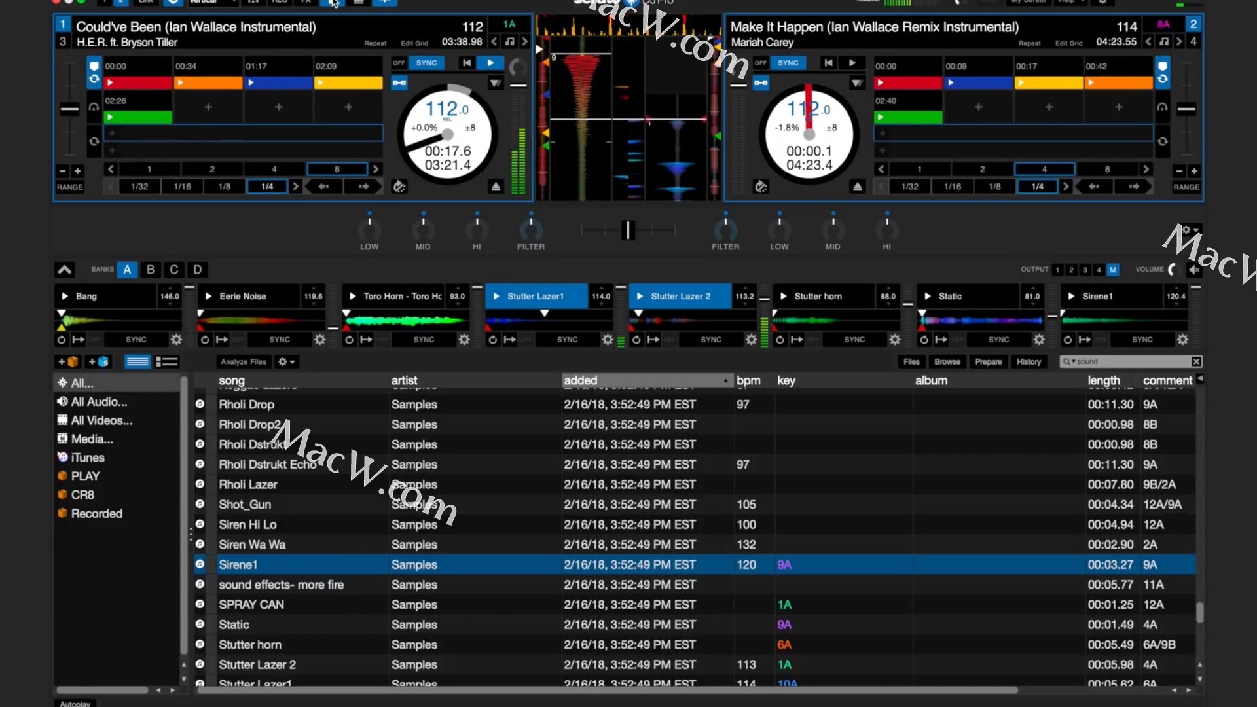The image size is (1257, 707).
Task: Toggle keylock on deck 2
Action: point(1163,42)
